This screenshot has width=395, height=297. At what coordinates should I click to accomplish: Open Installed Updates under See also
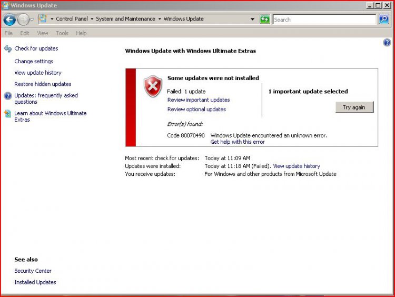pyautogui.click(x=35, y=282)
